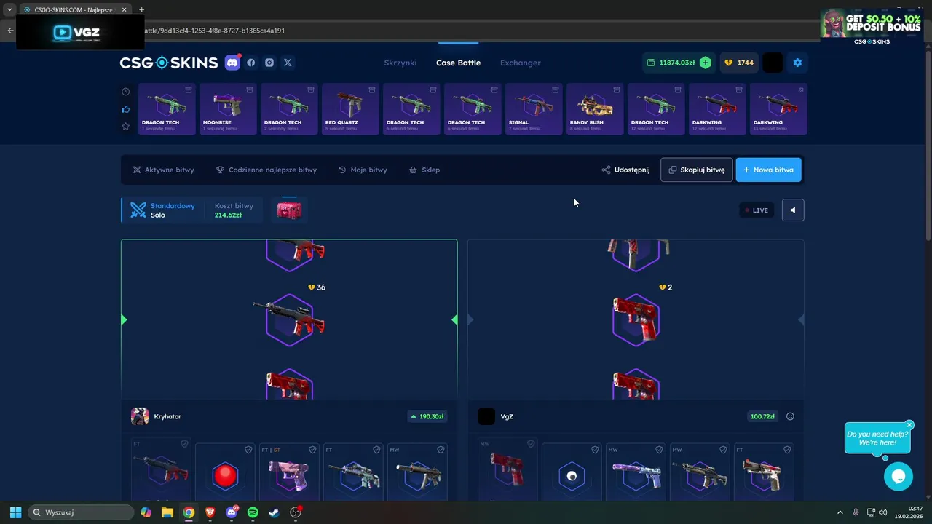Click Kryhator's pink pistol FT | ST card

289,472
